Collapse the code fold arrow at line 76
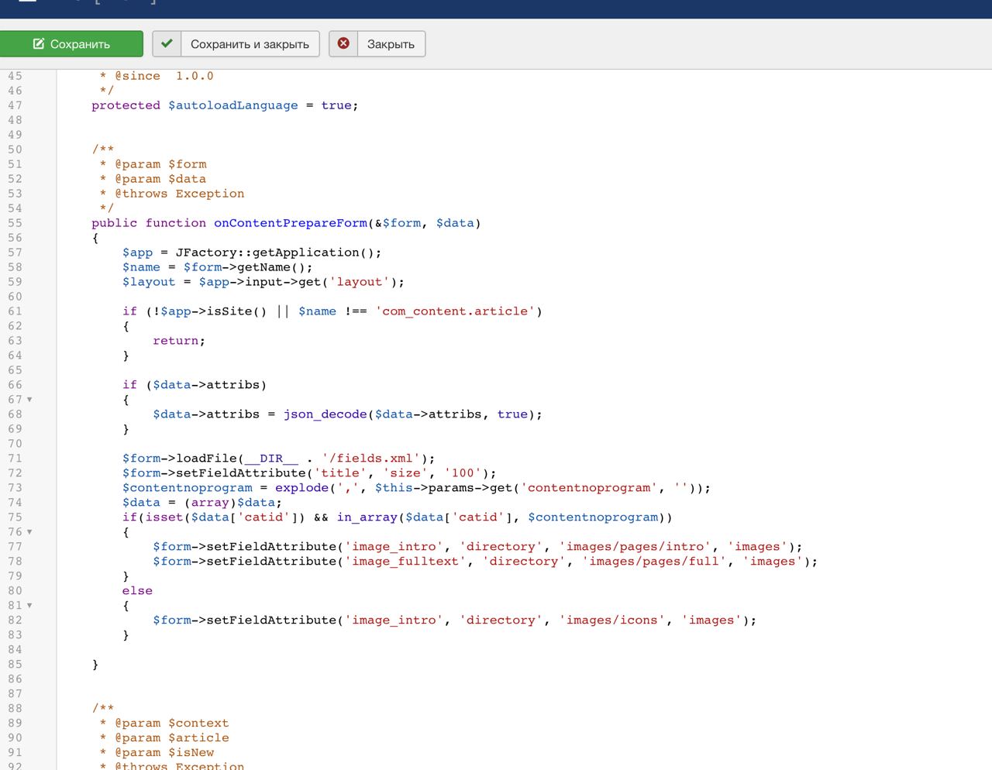 (29, 532)
